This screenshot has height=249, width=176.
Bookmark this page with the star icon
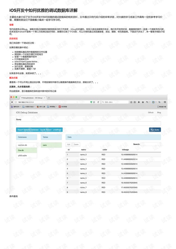tap(131, 102)
